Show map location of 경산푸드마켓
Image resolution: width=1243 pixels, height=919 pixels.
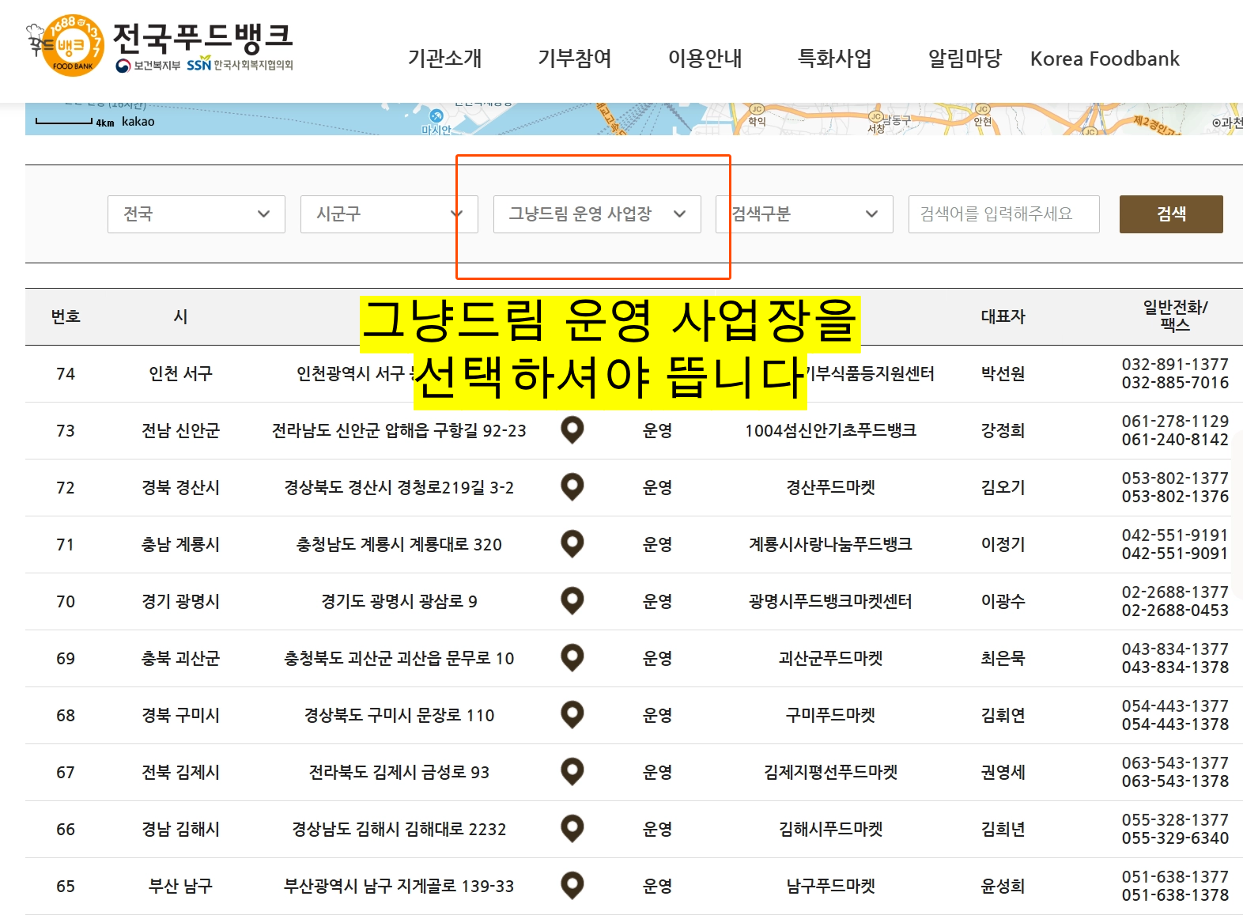572,487
